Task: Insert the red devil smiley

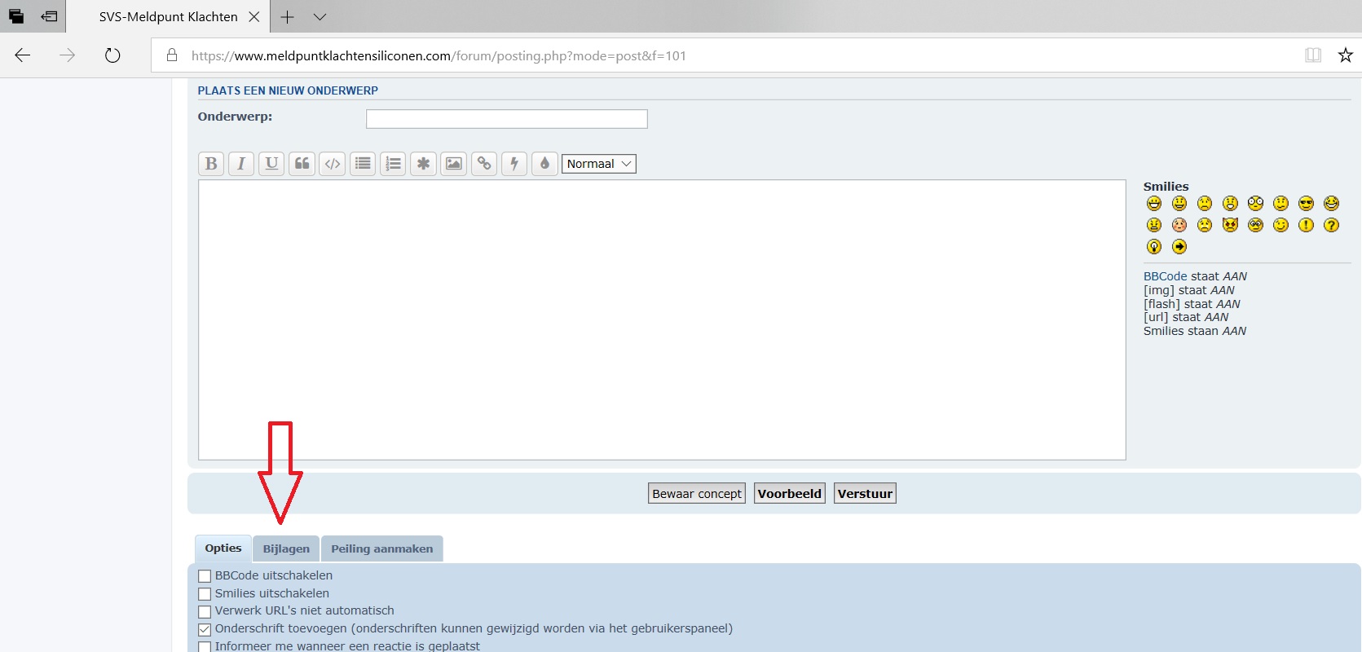Action: coord(1230,225)
